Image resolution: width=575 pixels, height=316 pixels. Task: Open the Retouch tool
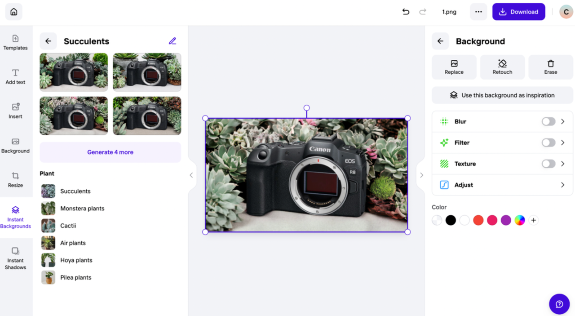[502, 67]
